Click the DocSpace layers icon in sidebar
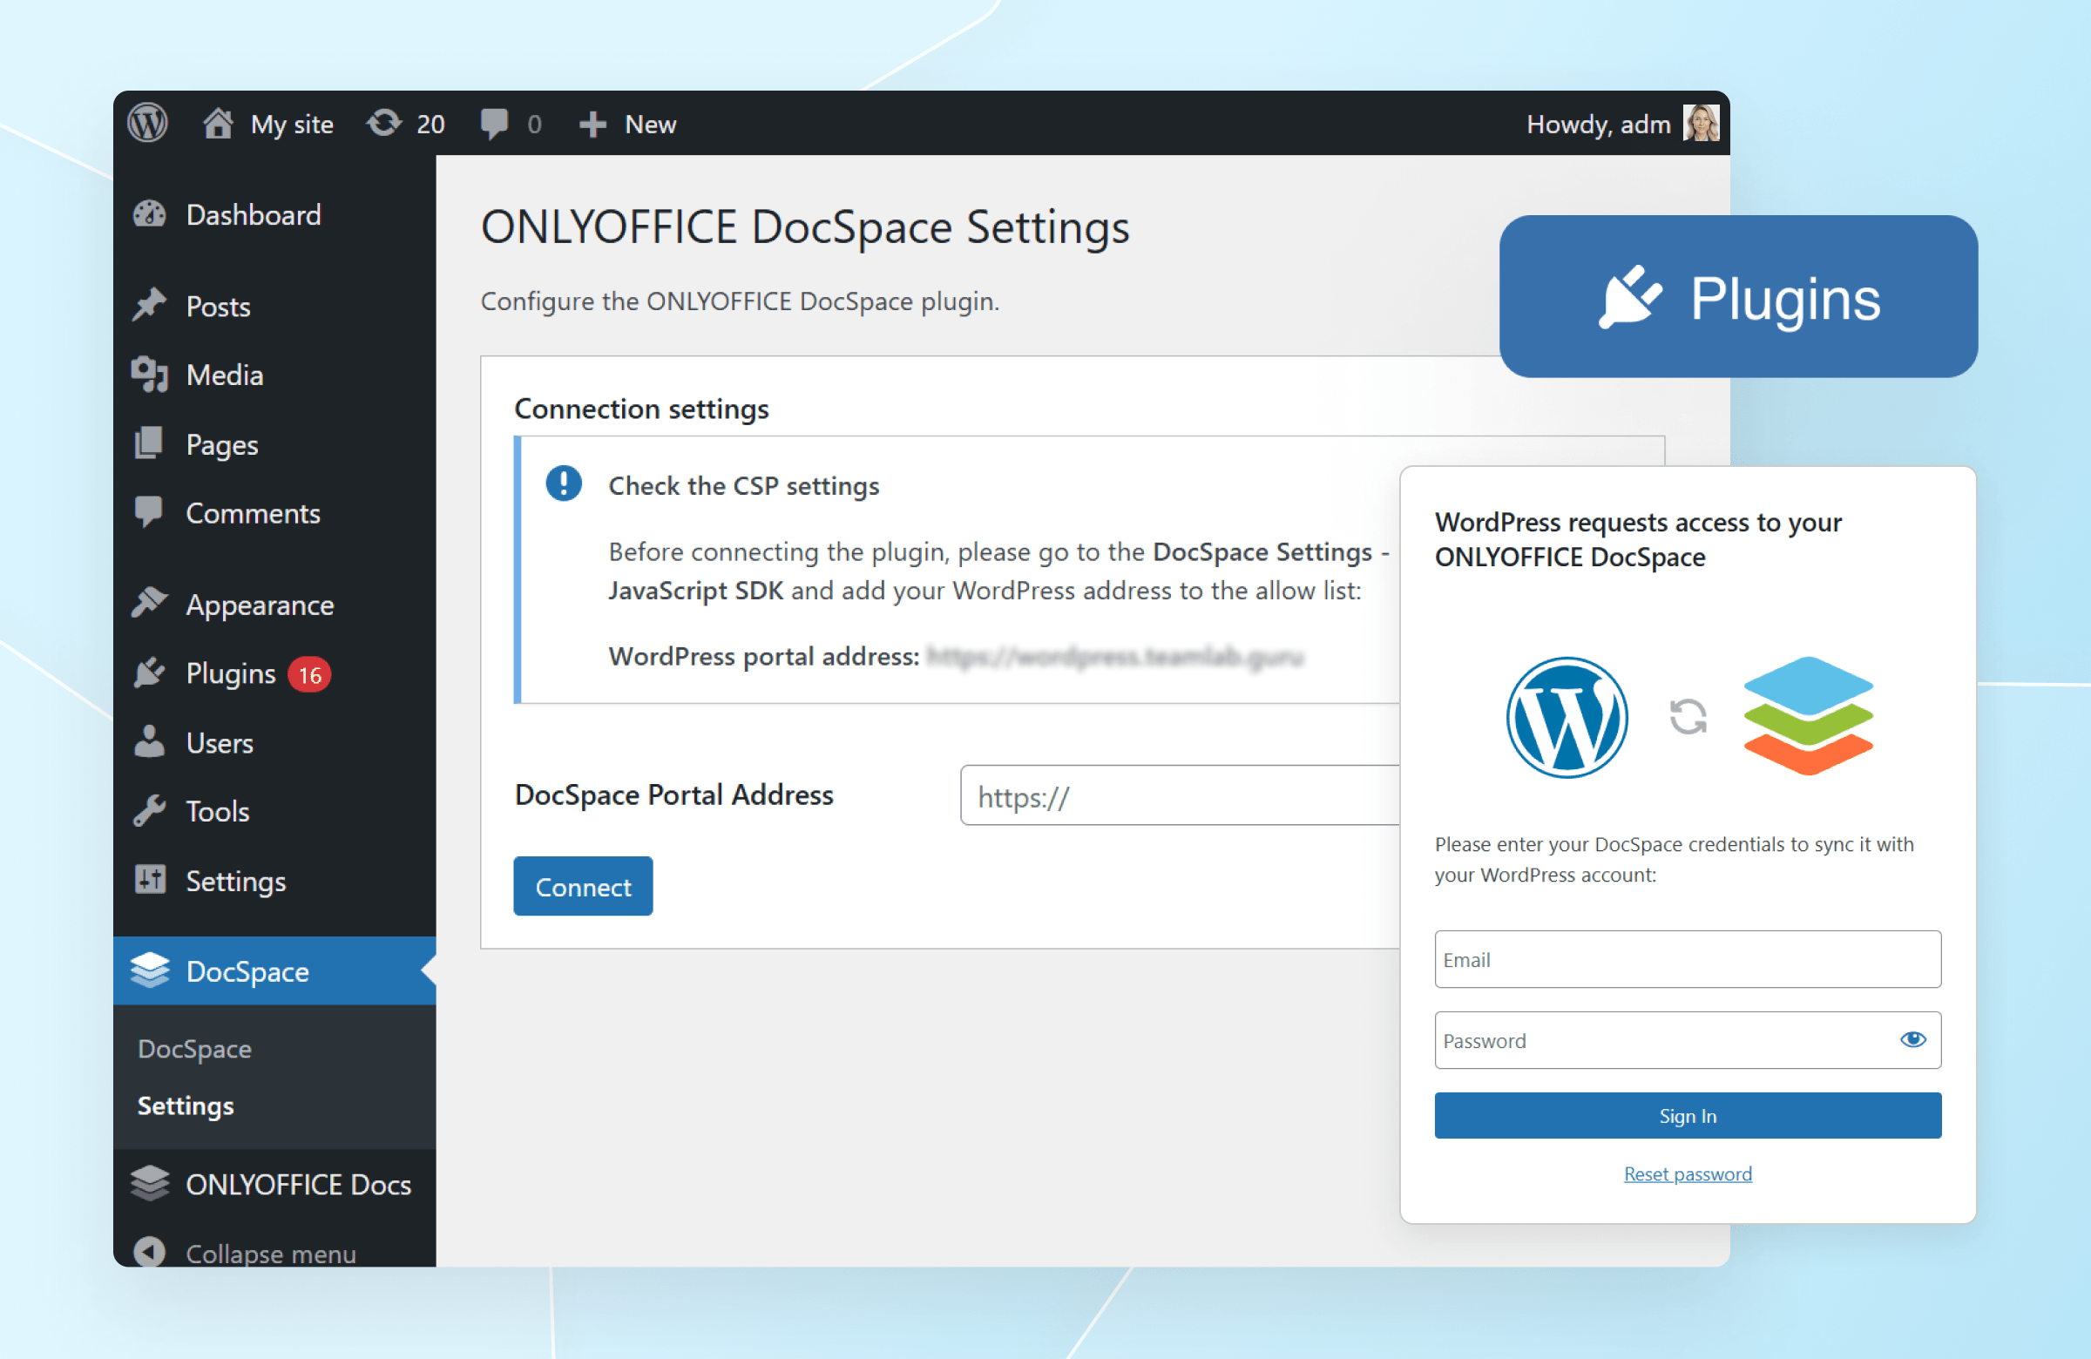The image size is (2091, 1359). click(x=149, y=970)
